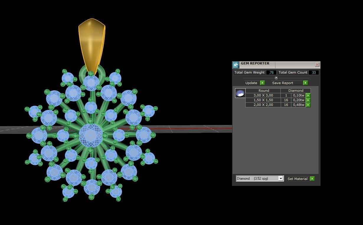Click the "Diamond" column header

pyautogui.click(x=296, y=91)
